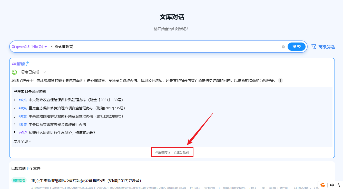Select the 中央自然灾害救灾资金管理暂行办法 reference
Viewport: 343px width, 189px height.
tap(57, 124)
